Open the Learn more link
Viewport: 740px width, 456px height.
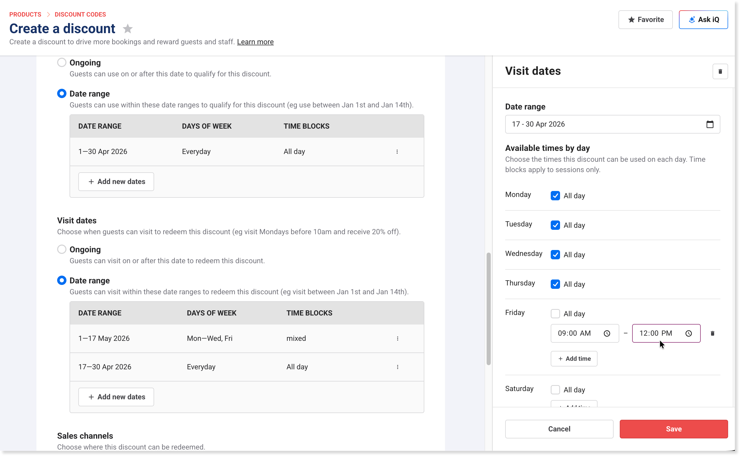click(255, 42)
